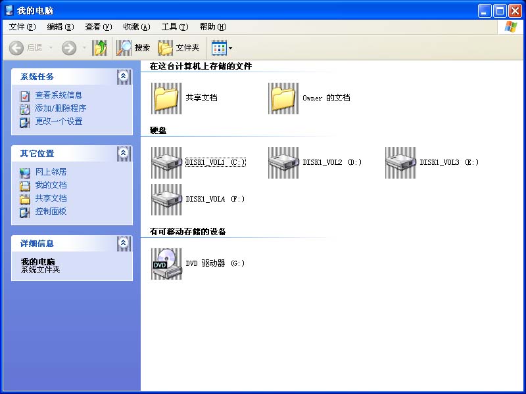Click the 系统任务 panel header
Viewport: 526px width, 394px height.
coord(72,77)
